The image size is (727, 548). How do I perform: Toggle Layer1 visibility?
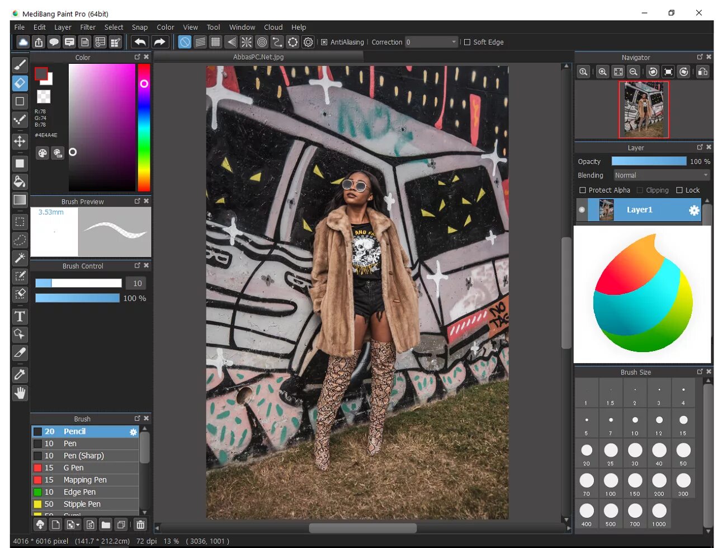582,210
